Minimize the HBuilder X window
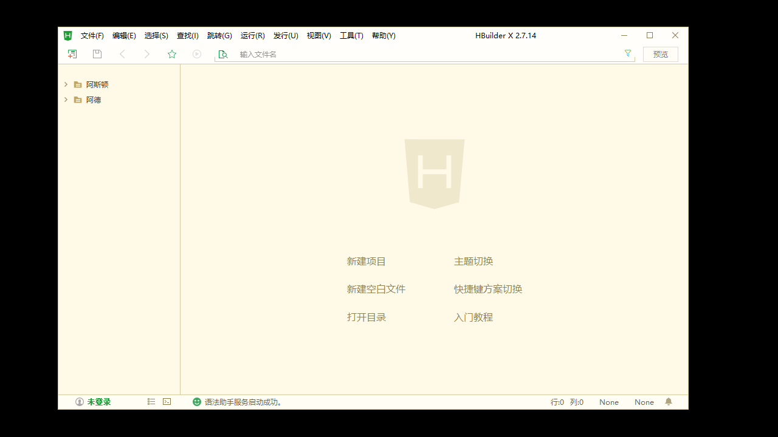The height and width of the screenshot is (437, 778). click(624, 35)
